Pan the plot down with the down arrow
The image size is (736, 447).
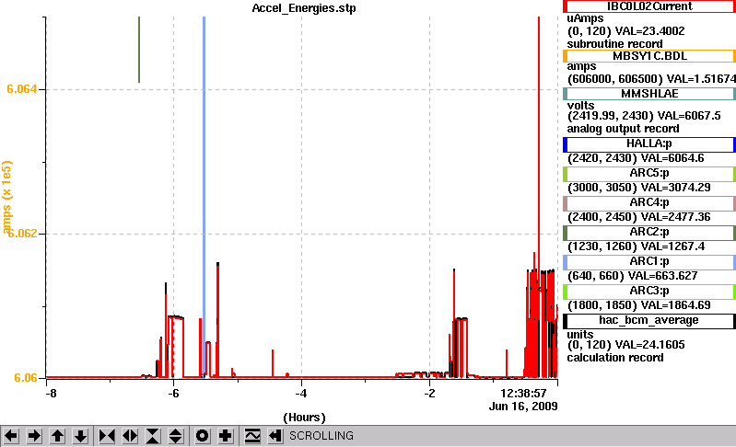pos(81,436)
